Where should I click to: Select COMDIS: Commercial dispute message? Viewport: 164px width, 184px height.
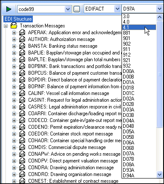[67, 147]
